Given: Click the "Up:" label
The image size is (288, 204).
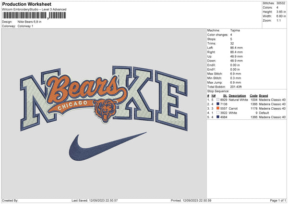Looking at the screenshot, I should pos(210,56).
